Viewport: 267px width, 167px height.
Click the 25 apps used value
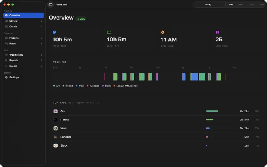click(x=219, y=40)
